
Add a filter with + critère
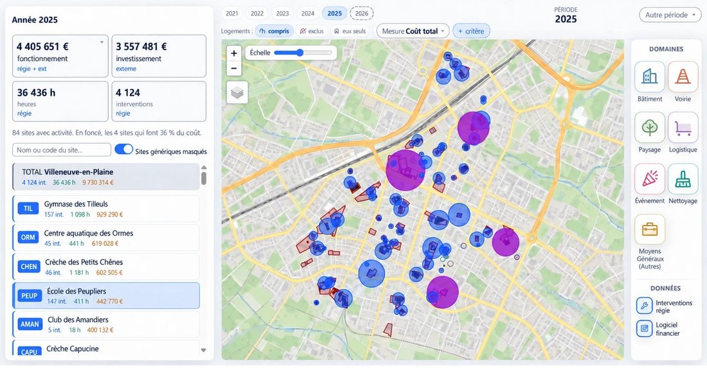471,31
